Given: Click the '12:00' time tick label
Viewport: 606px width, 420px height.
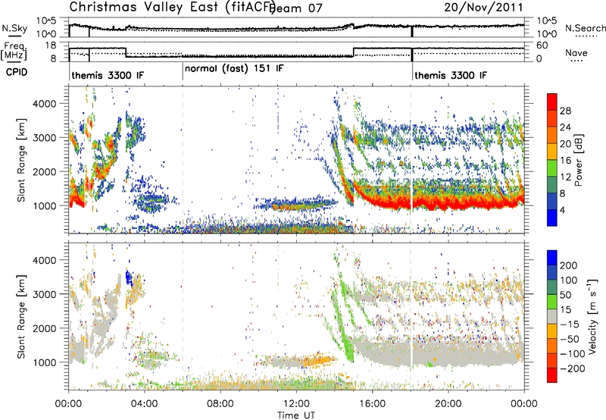Looking at the screenshot, I should coord(296,404).
